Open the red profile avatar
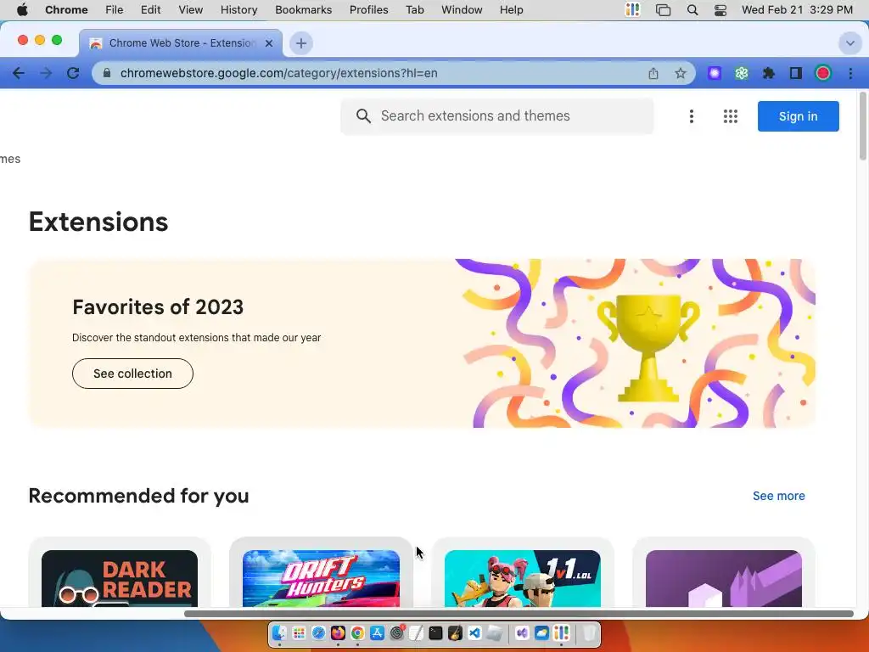The width and height of the screenshot is (869, 652). (823, 73)
